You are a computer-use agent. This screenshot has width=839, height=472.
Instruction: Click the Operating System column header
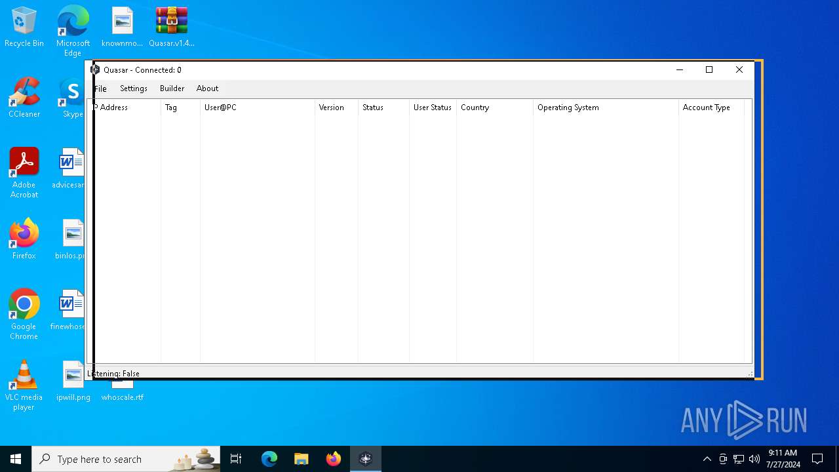click(x=606, y=108)
